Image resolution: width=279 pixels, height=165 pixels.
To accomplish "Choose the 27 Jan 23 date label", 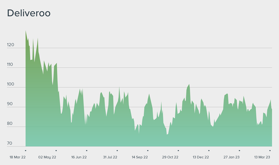I will [231, 157].
